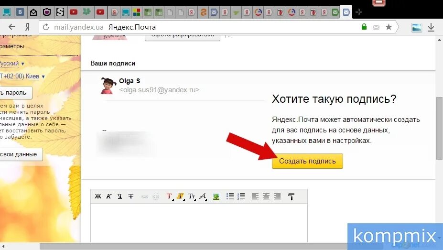Open the text background color menu (highlighted T)
The image size is (443, 250).
[181, 196]
